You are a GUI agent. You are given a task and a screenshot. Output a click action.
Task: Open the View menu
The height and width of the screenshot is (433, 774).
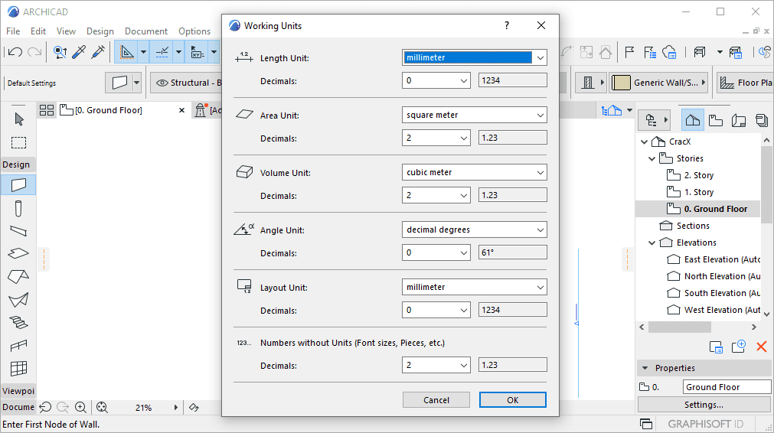coord(66,31)
